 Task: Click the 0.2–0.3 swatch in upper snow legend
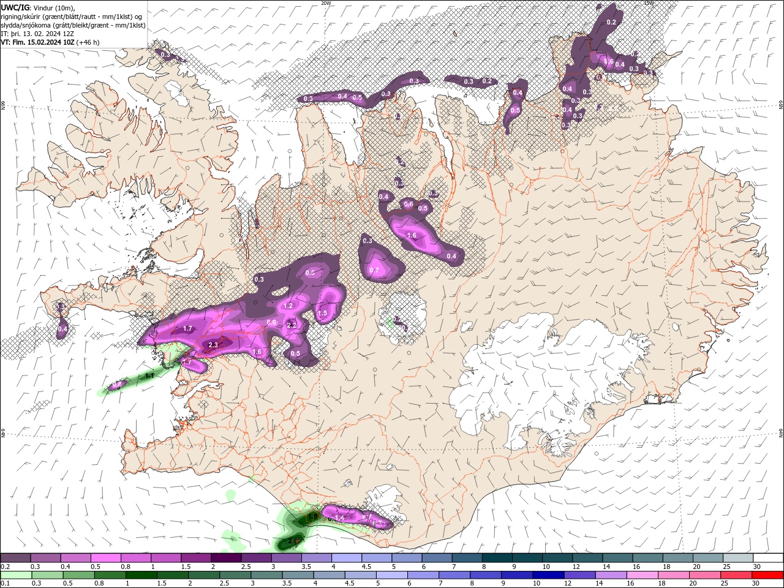pos(15,558)
